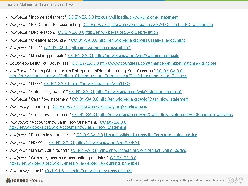This screenshot has height=186, width=248.
Task: Follow the Depreciation Wikipedia link
Action: point(122,32)
